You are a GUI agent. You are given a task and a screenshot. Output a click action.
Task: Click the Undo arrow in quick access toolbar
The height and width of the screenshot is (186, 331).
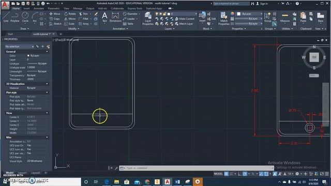click(48, 4)
